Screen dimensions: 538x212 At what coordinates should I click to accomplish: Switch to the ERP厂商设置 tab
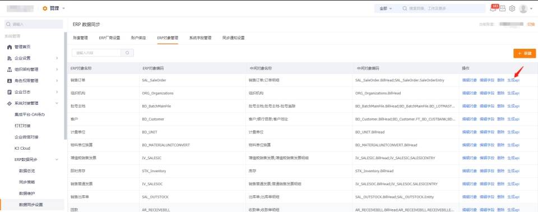pyautogui.click(x=109, y=38)
